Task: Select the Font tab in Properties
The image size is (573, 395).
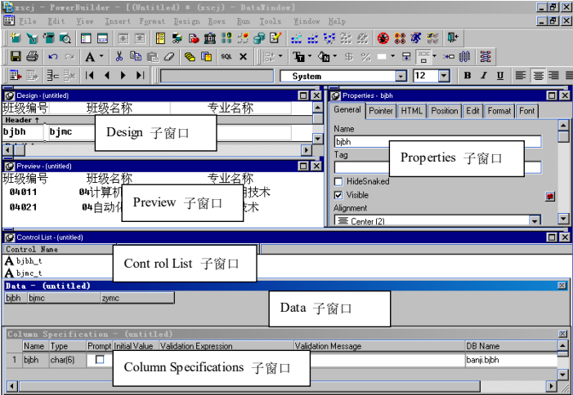Action: [x=527, y=111]
